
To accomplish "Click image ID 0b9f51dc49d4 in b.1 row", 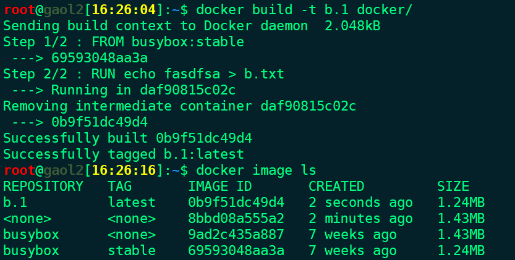I will coord(236,203).
